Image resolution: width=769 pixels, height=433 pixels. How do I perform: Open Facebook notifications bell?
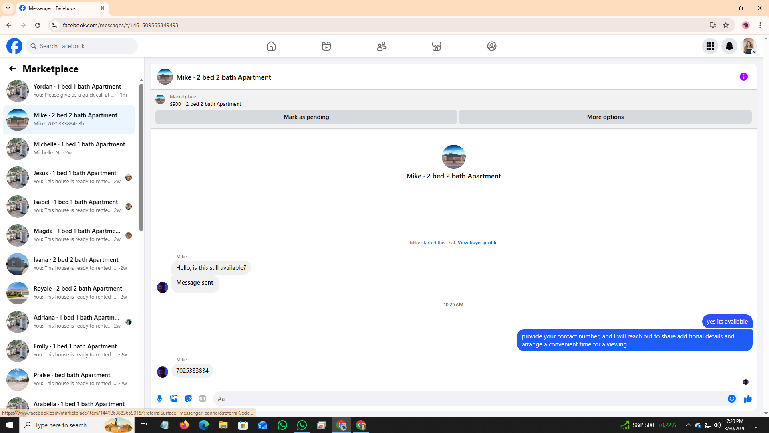(729, 46)
